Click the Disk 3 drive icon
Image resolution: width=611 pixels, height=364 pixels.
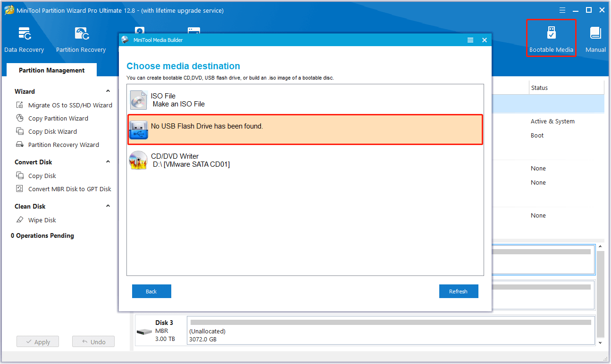click(144, 332)
